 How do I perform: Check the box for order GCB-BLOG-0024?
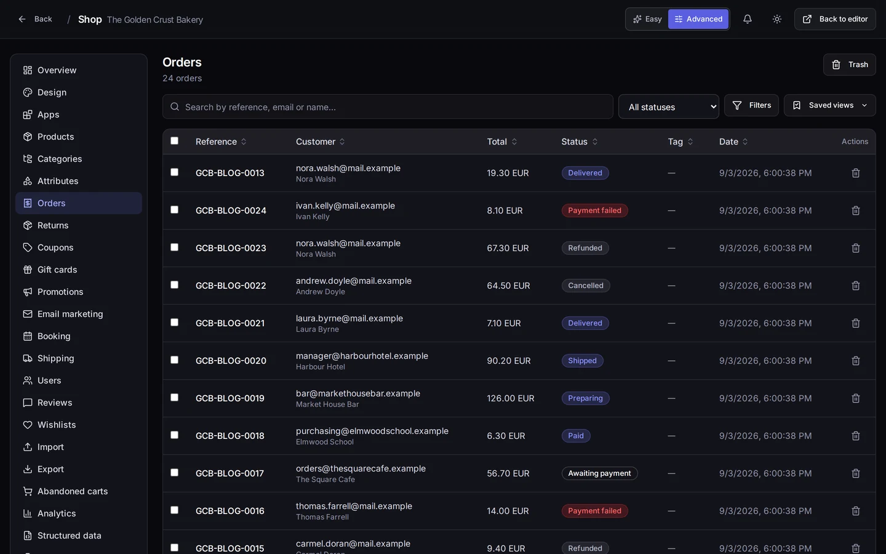[175, 210]
